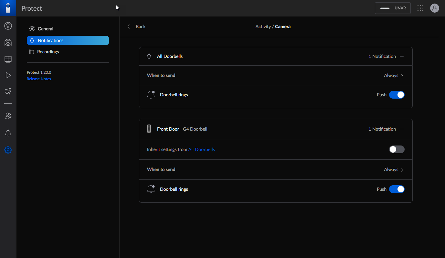This screenshot has height=258, width=445.
Task: Click the Recordings film icon
Action: (x=32, y=52)
